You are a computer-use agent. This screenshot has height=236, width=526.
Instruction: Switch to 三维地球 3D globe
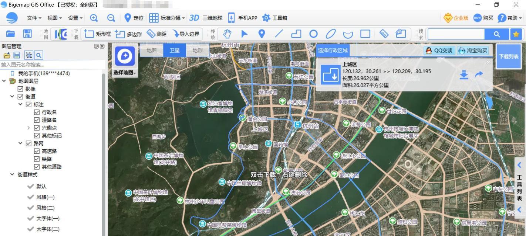click(x=206, y=18)
